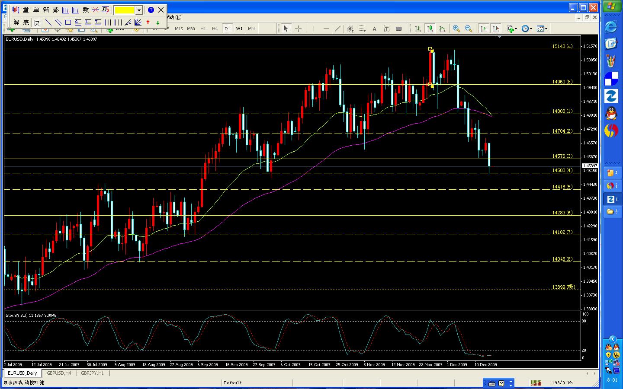Click the 单 button in floating toolbar

(36, 10)
